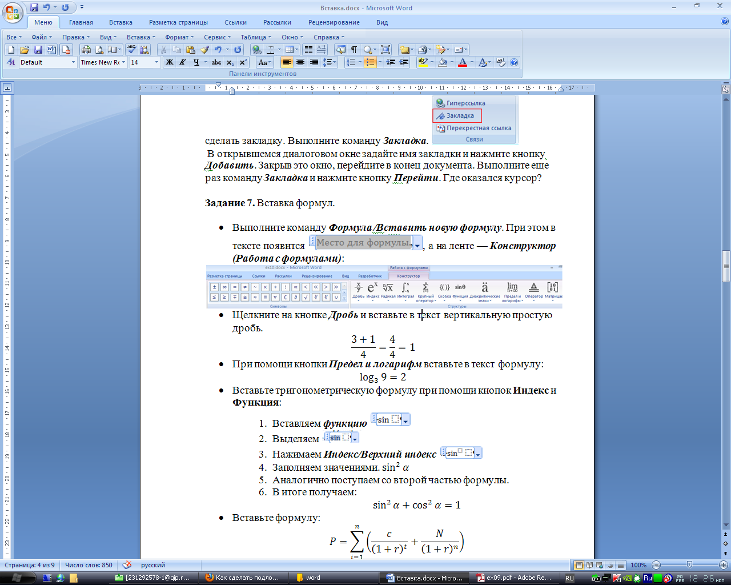Switch to Print Layout view in status bar

579,565
